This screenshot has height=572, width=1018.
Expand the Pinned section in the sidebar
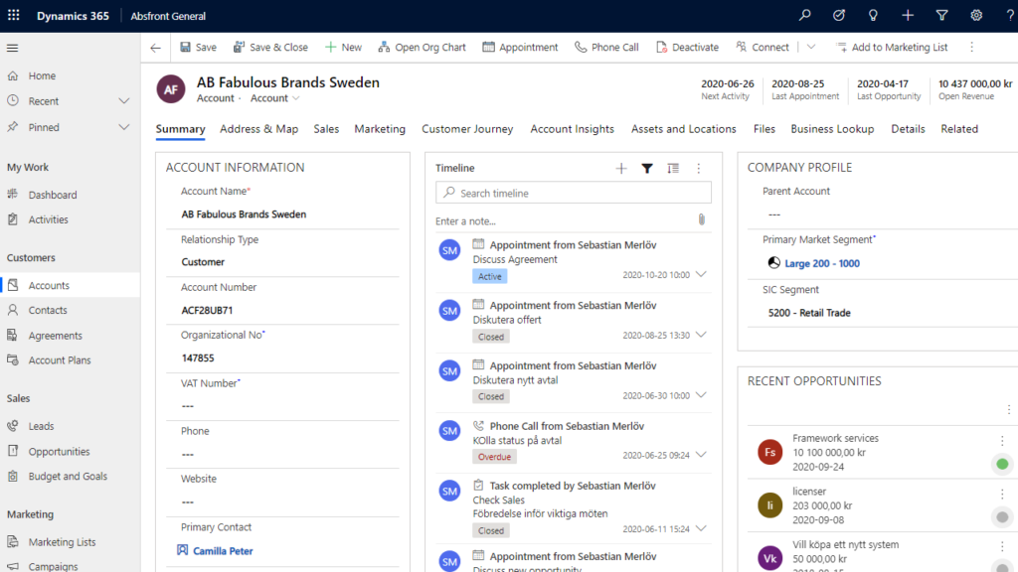tap(124, 127)
